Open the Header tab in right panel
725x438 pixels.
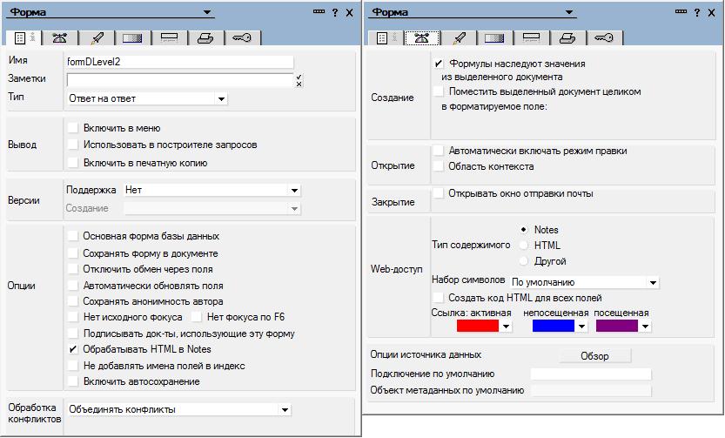(530, 37)
